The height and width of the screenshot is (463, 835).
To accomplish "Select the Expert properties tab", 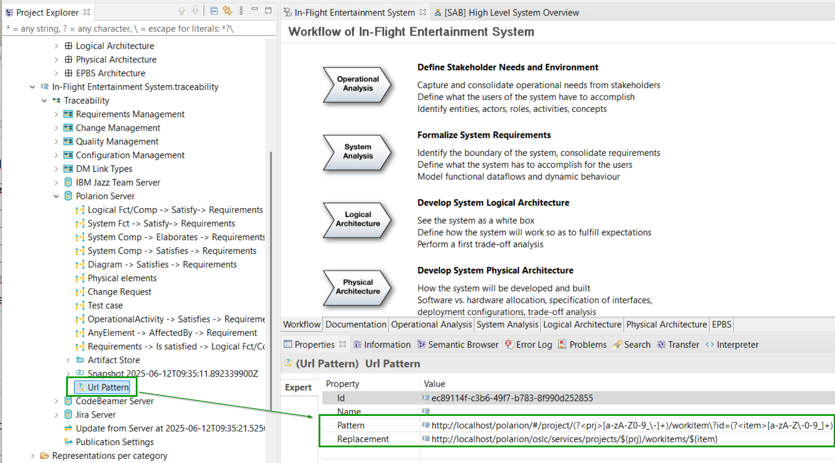I will click(298, 387).
